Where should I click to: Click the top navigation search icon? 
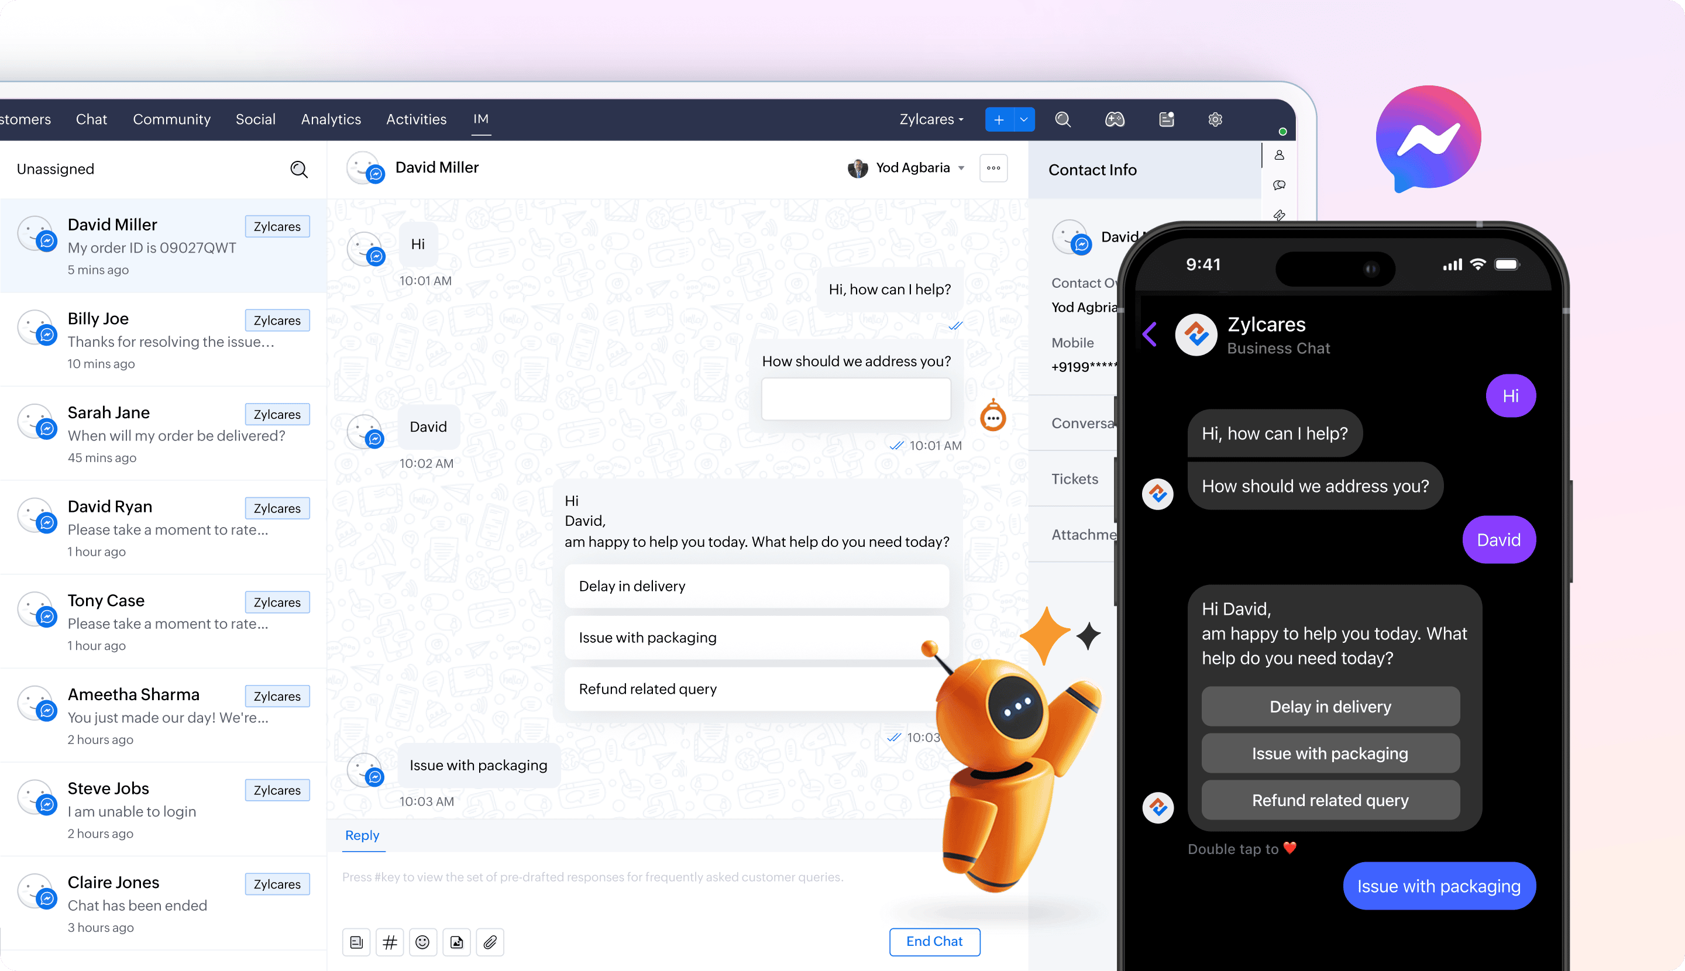tap(1062, 119)
